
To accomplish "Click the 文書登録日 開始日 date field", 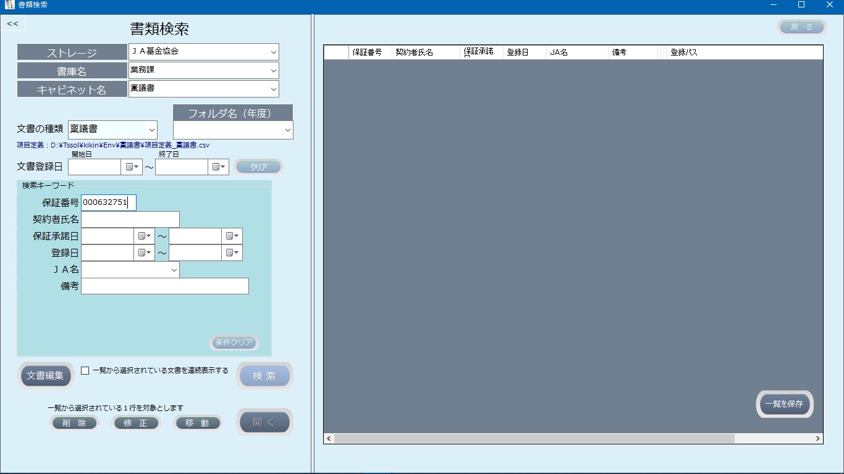I will [95, 167].
